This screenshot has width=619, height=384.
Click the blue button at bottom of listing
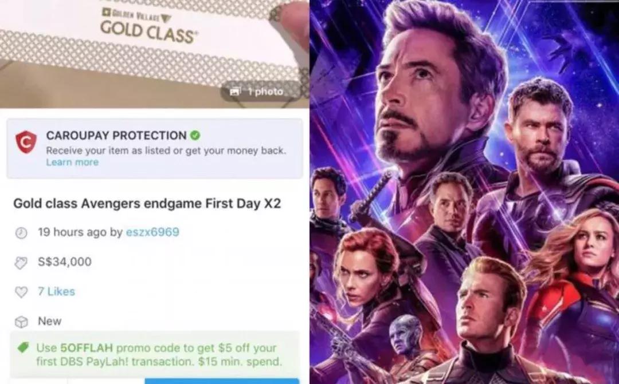(222, 381)
